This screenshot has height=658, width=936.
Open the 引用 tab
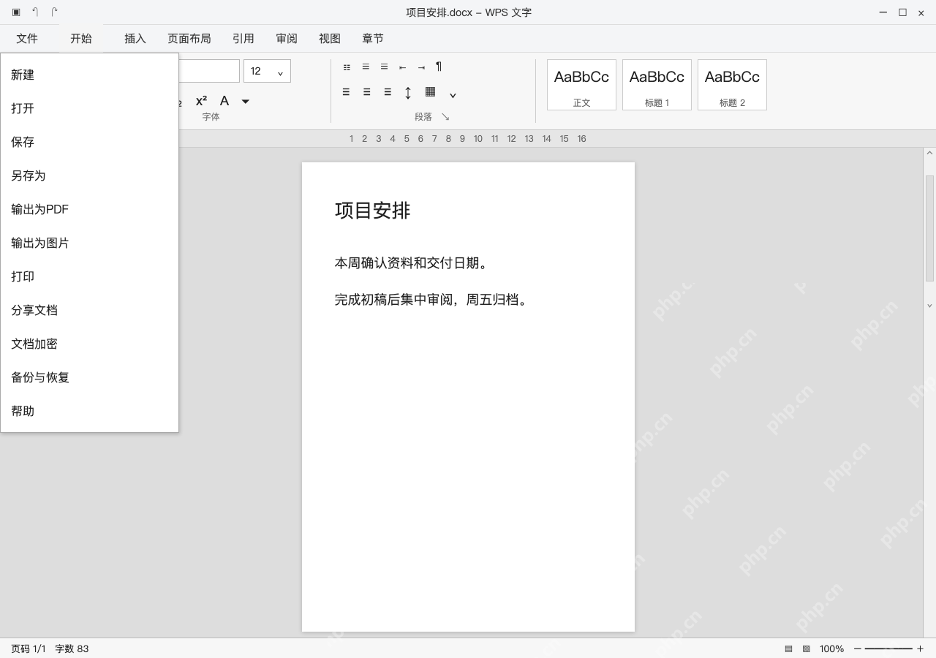pos(244,39)
